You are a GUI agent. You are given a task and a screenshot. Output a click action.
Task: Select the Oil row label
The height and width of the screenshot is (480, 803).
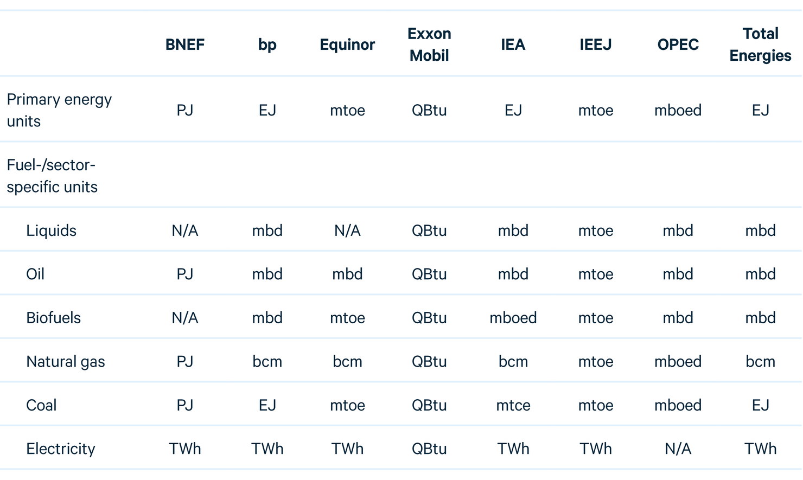pyautogui.click(x=35, y=274)
